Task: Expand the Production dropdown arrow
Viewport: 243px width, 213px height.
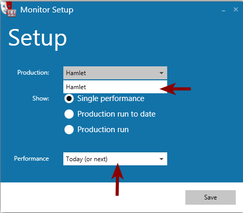Action: (x=161, y=73)
